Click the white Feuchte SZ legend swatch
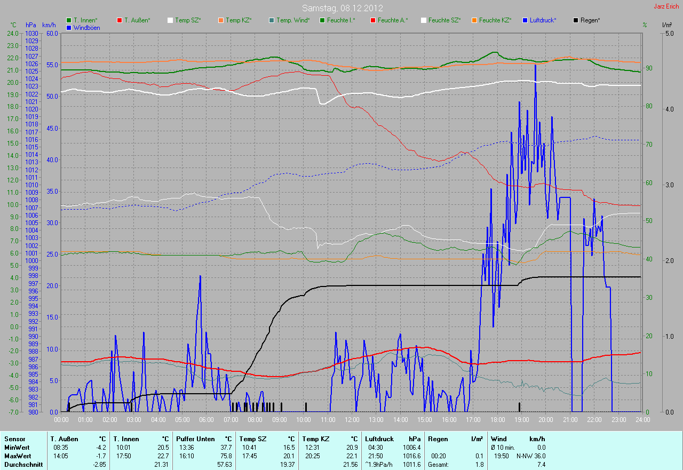The width and height of the screenshot is (683, 470). (x=423, y=20)
